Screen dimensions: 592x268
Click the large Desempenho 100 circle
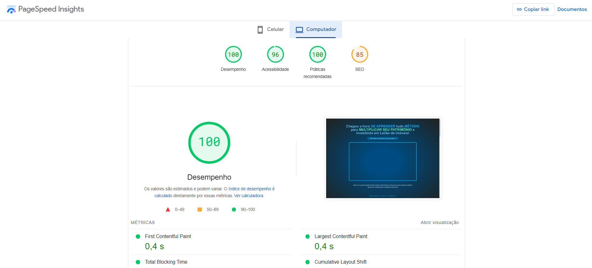209,143
